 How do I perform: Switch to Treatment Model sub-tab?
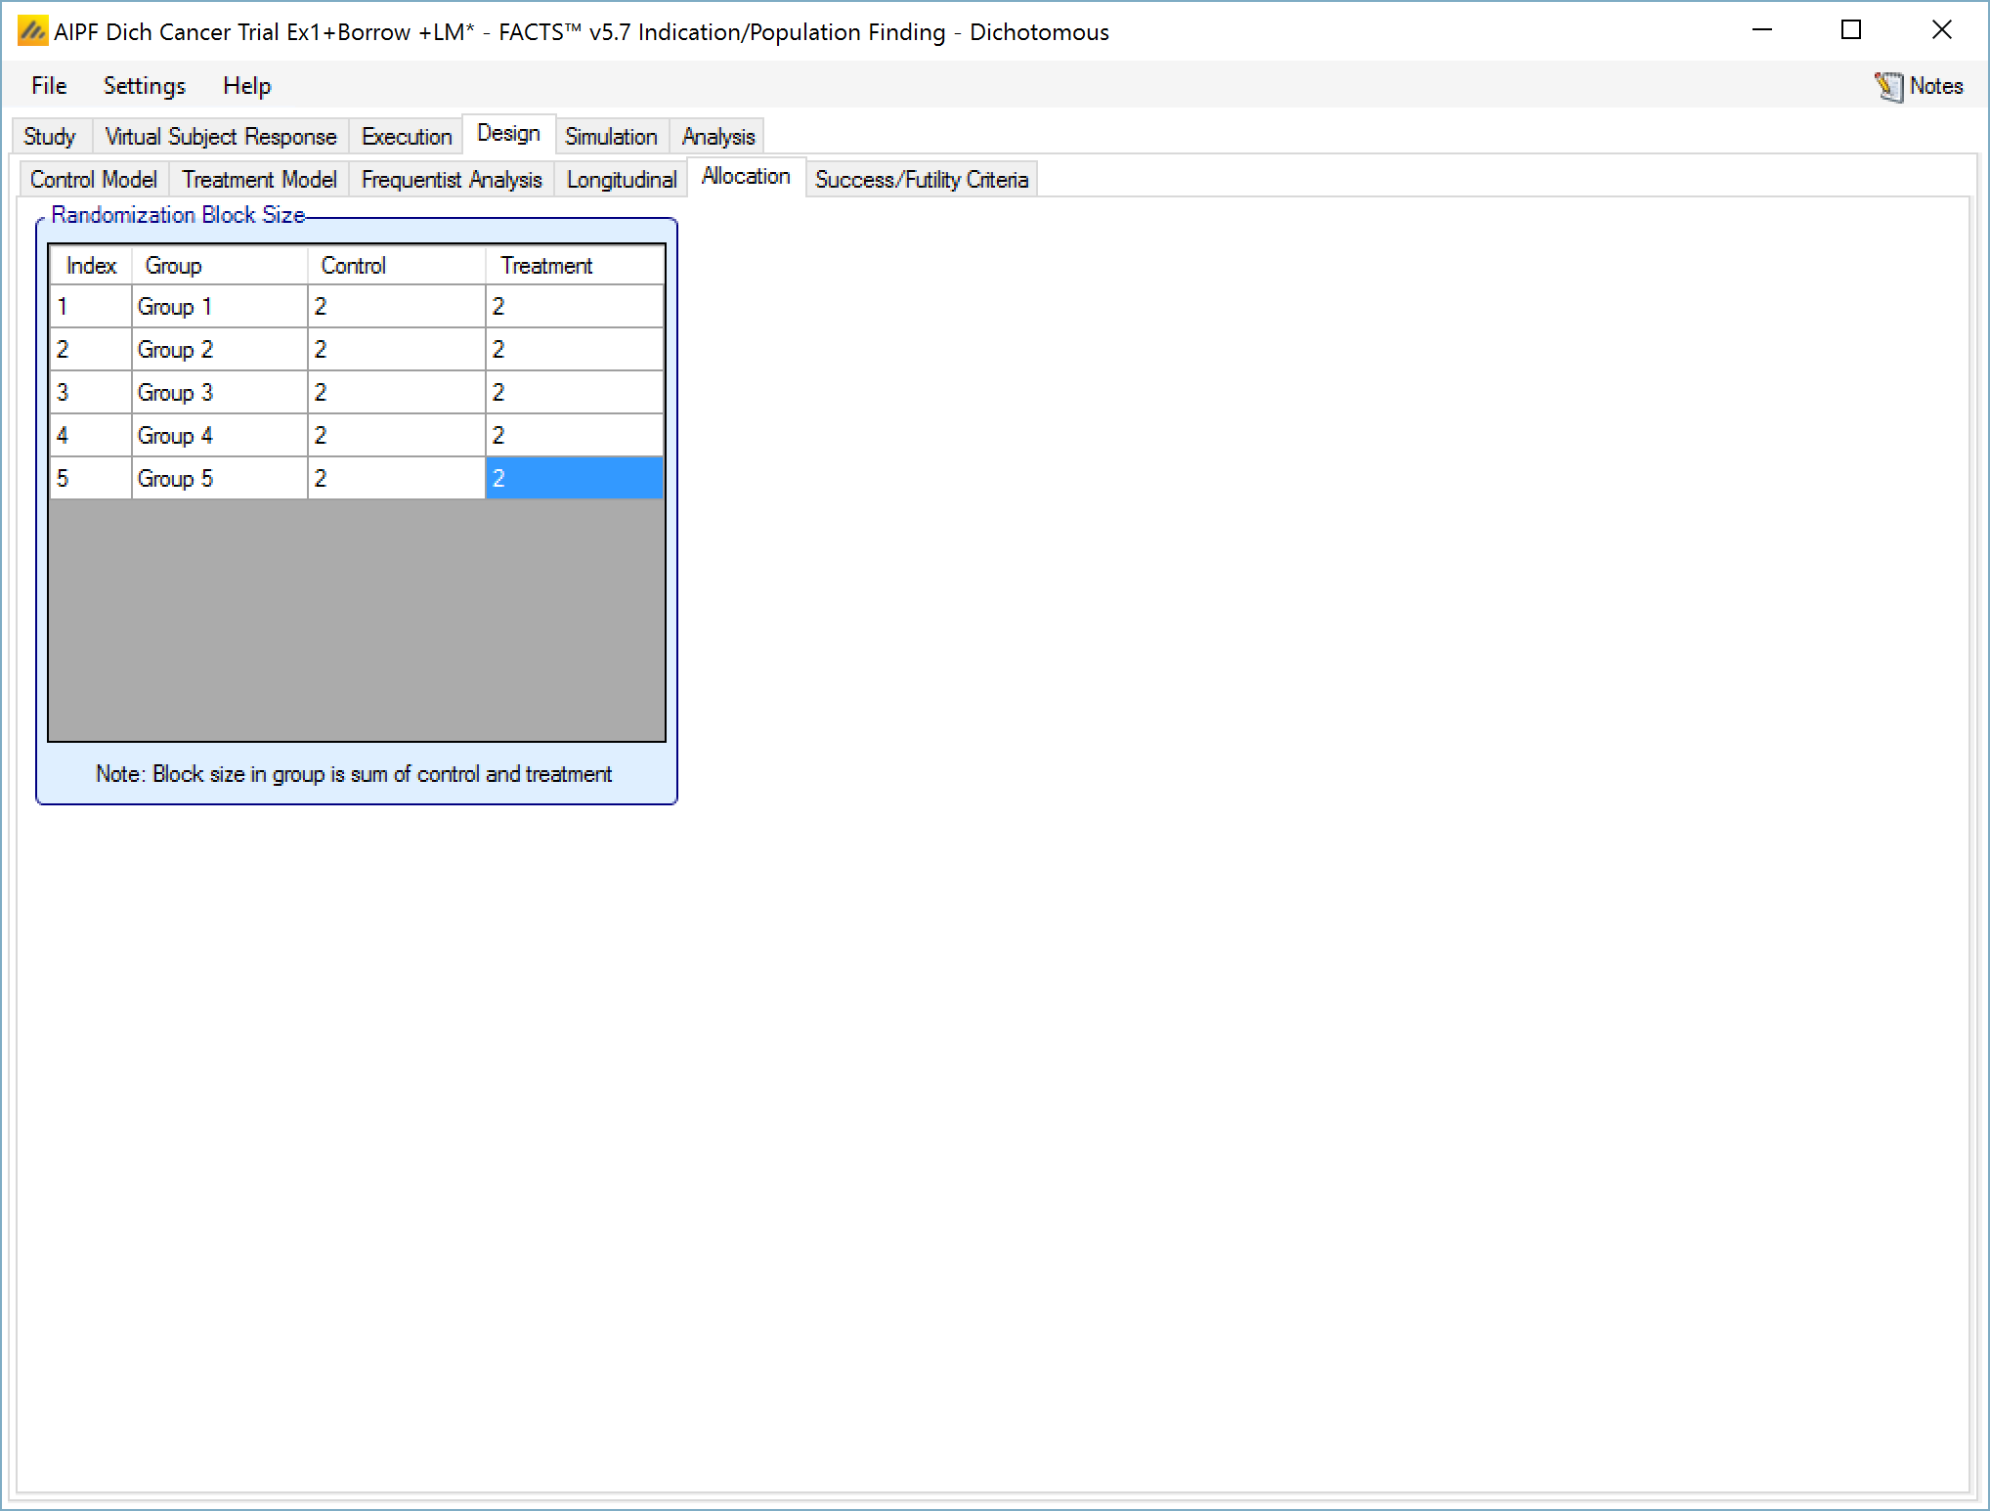(x=259, y=180)
